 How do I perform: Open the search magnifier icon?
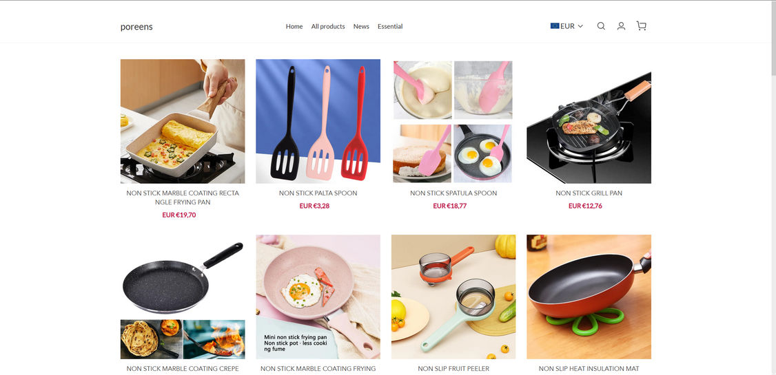(x=601, y=26)
